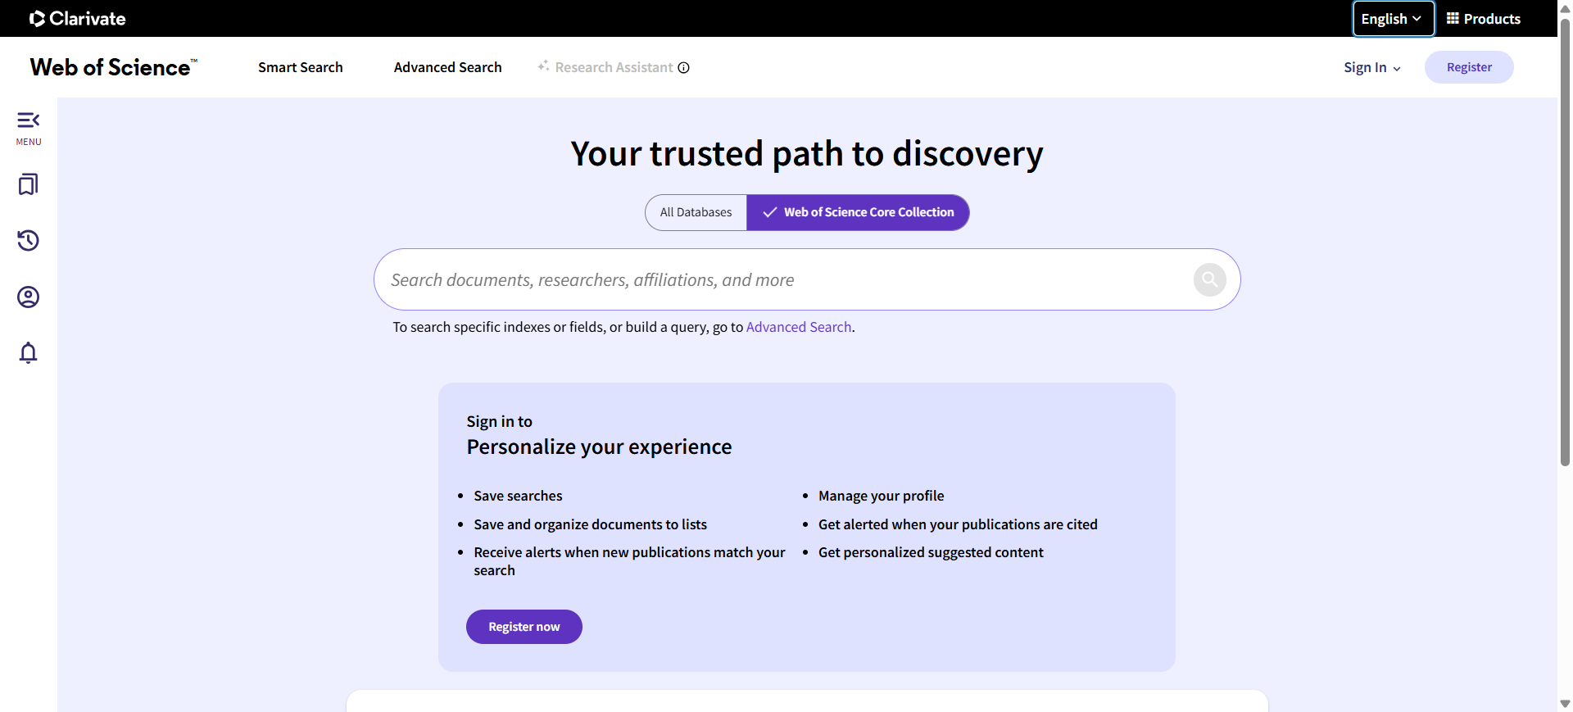Viewport: 1573px width, 712px height.
Task: Select the All Databases toggle option
Action: point(696,212)
